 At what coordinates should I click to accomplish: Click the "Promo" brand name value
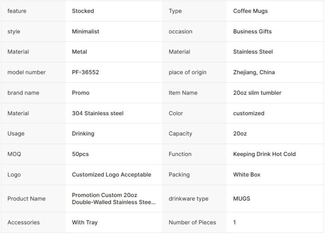[x=80, y=93]
